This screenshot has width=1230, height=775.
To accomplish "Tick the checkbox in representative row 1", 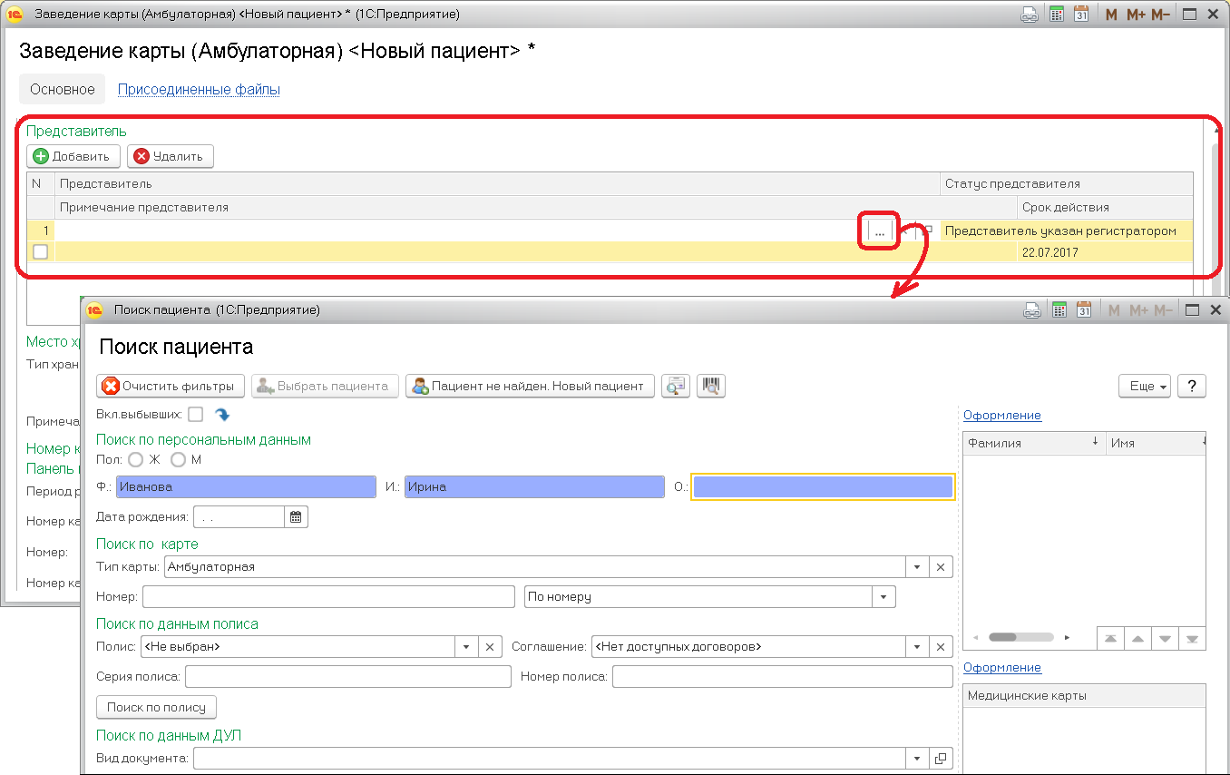I will 40,252.
